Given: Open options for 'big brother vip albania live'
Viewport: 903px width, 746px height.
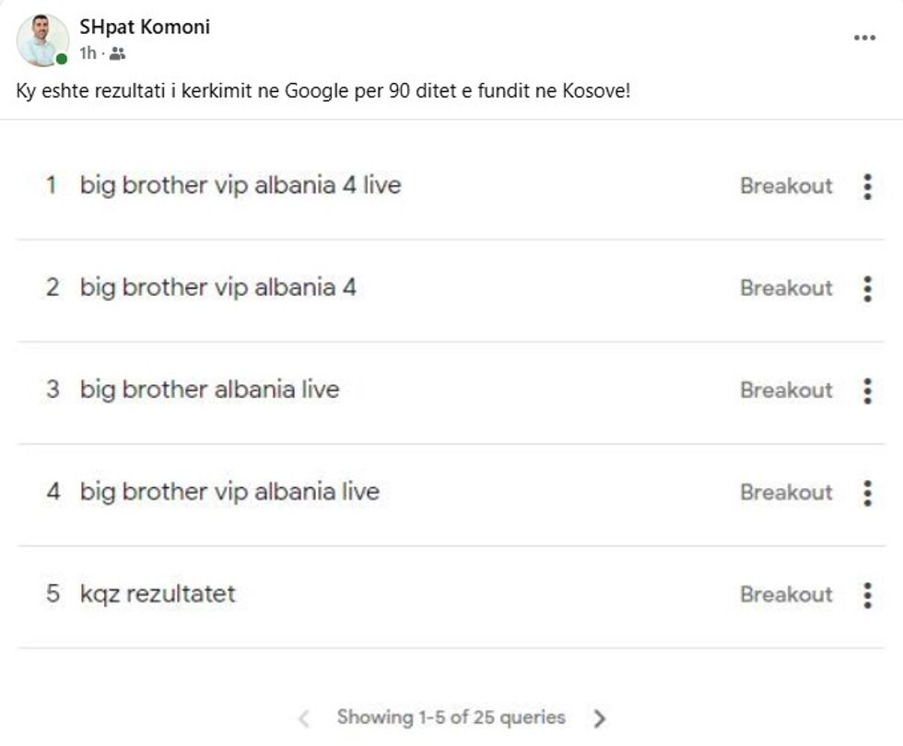Looking at the screenshot, I should tap(867, 493).
